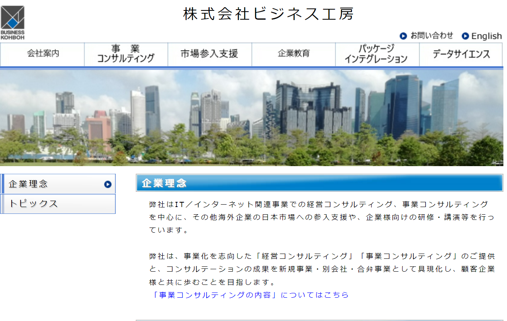Select パッケージインテグレーション navigation item

tap(377, 54)
